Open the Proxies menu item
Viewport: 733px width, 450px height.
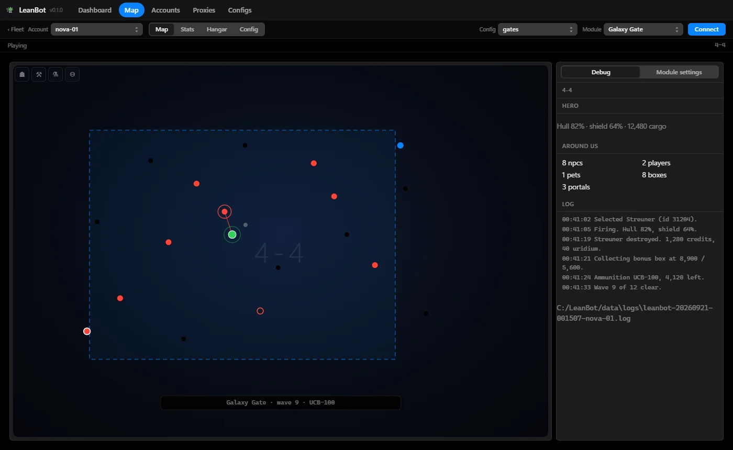coord(204,10)
